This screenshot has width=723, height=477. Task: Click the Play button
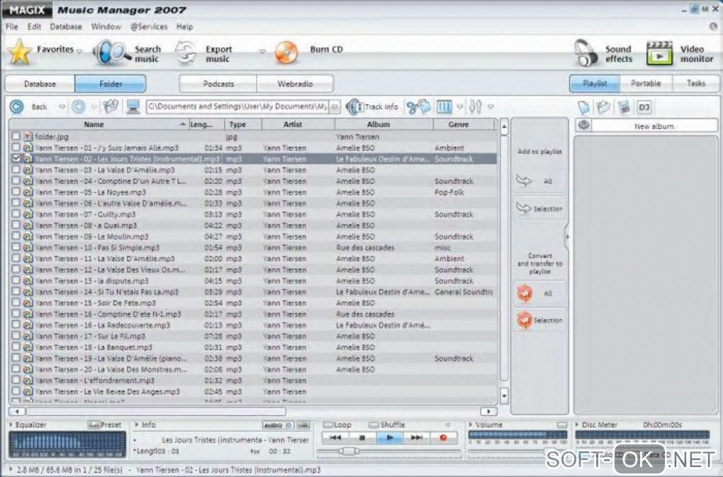click(390, 438)
